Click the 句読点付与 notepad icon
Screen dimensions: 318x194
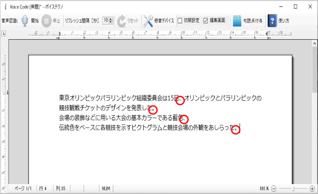click(x=237, y=21)
